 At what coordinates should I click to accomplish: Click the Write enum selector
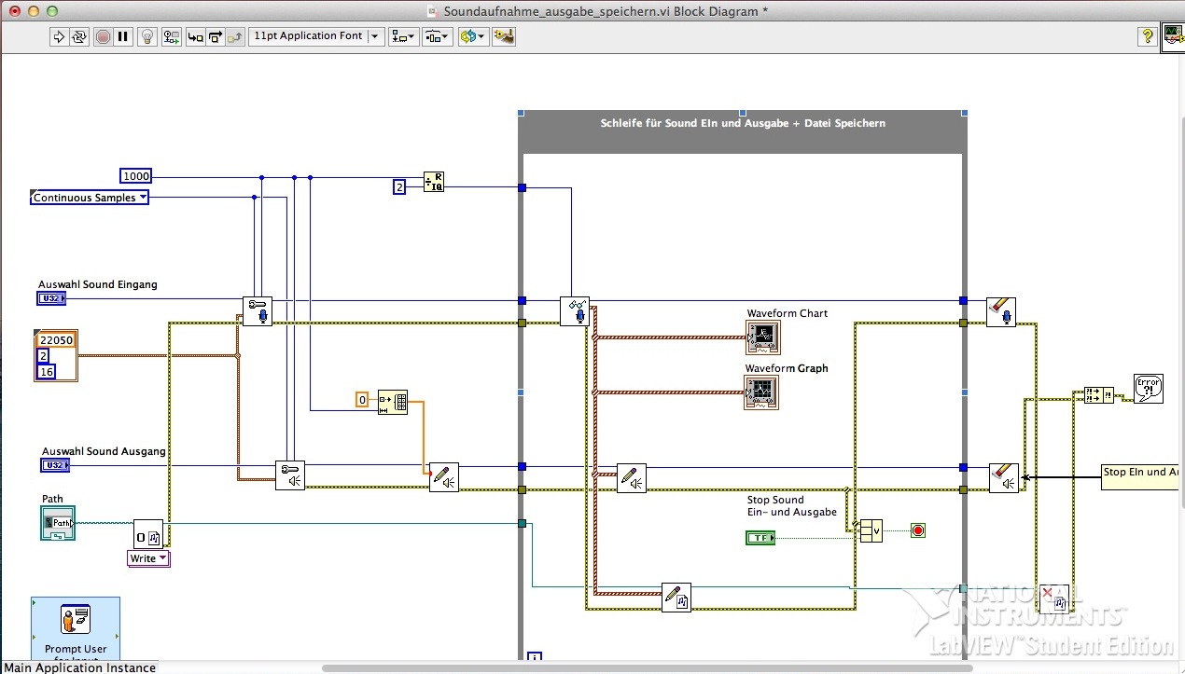click(x=148, y=558)
